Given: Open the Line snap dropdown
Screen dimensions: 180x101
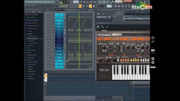Looking at the screenshot, I should click(101, 6).
